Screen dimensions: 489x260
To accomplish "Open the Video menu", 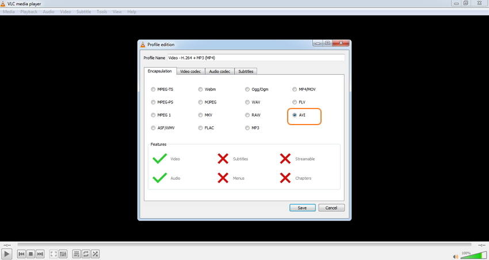I will pyautogui.click(x=66, y=12).
